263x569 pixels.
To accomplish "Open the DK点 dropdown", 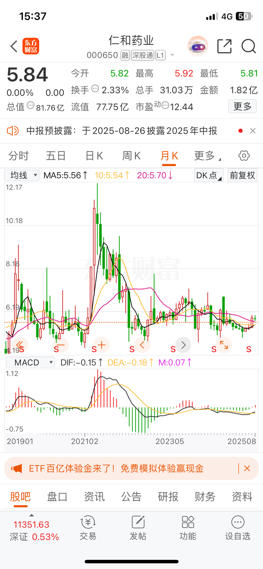I will coord(209,176).
